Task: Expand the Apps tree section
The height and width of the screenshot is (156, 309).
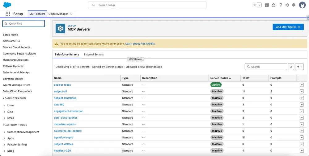Action: [x=4, y=138]
